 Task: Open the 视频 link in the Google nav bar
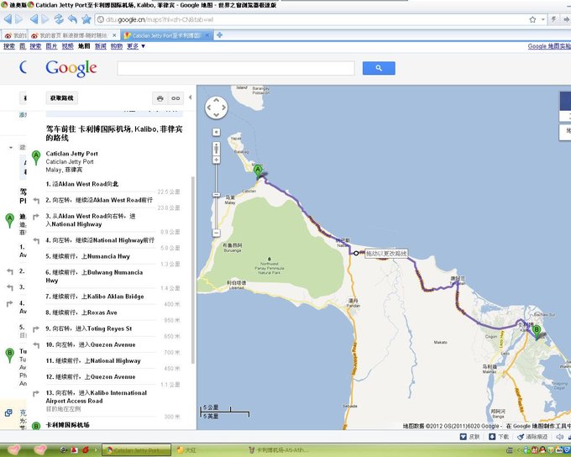coord(68,46)
